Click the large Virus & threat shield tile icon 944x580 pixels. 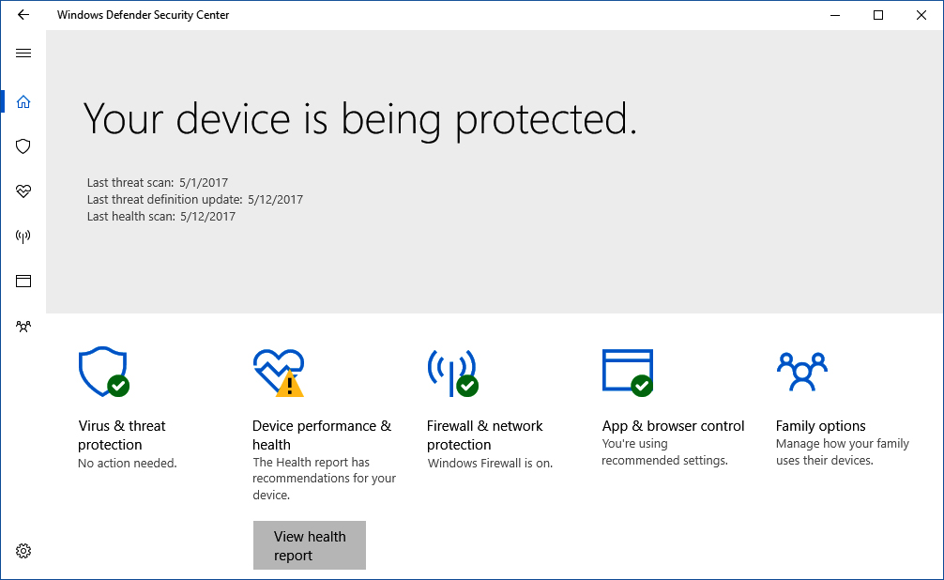[x=102, y=372]
